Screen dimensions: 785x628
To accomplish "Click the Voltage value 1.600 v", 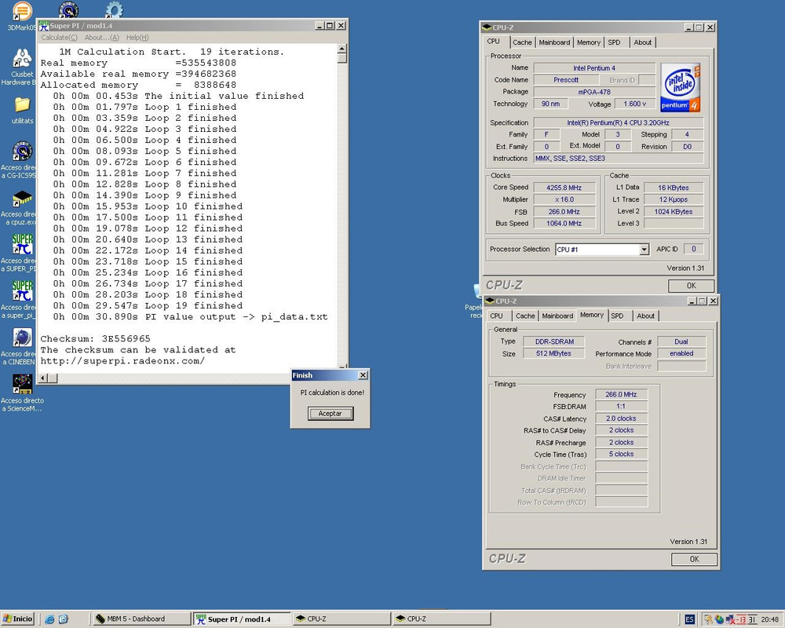I will [635, 104].
